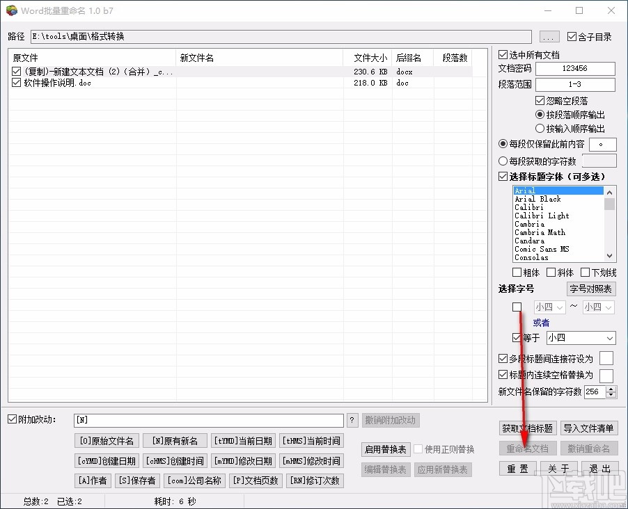The height and width of the screenshot is (509, 628).
Task: Click the "..." browse path button
Action: (549, 36)
